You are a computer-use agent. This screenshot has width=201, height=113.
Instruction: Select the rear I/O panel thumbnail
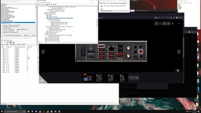coord(134,78)
